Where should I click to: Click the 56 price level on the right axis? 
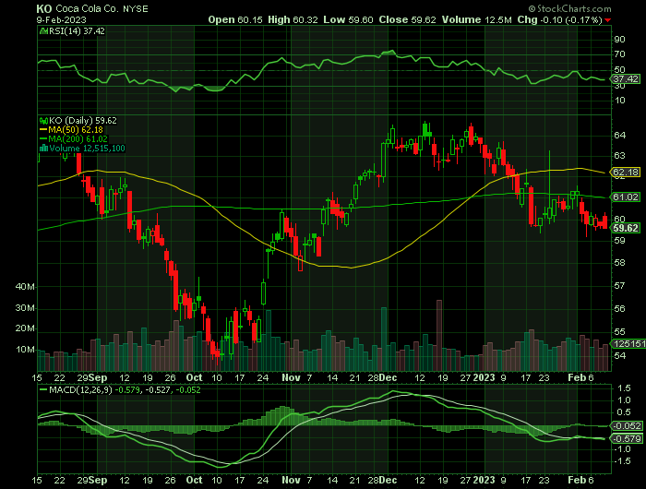click(619, 308)
